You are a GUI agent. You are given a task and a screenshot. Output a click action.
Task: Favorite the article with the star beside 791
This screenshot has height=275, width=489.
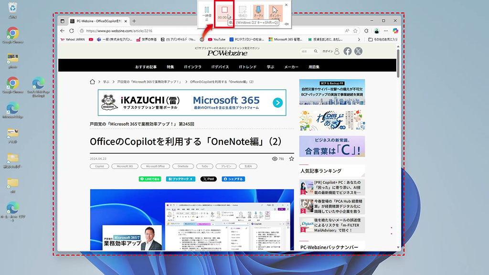292,159
